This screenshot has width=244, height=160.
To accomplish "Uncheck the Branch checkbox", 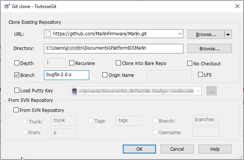I will 17,75.
